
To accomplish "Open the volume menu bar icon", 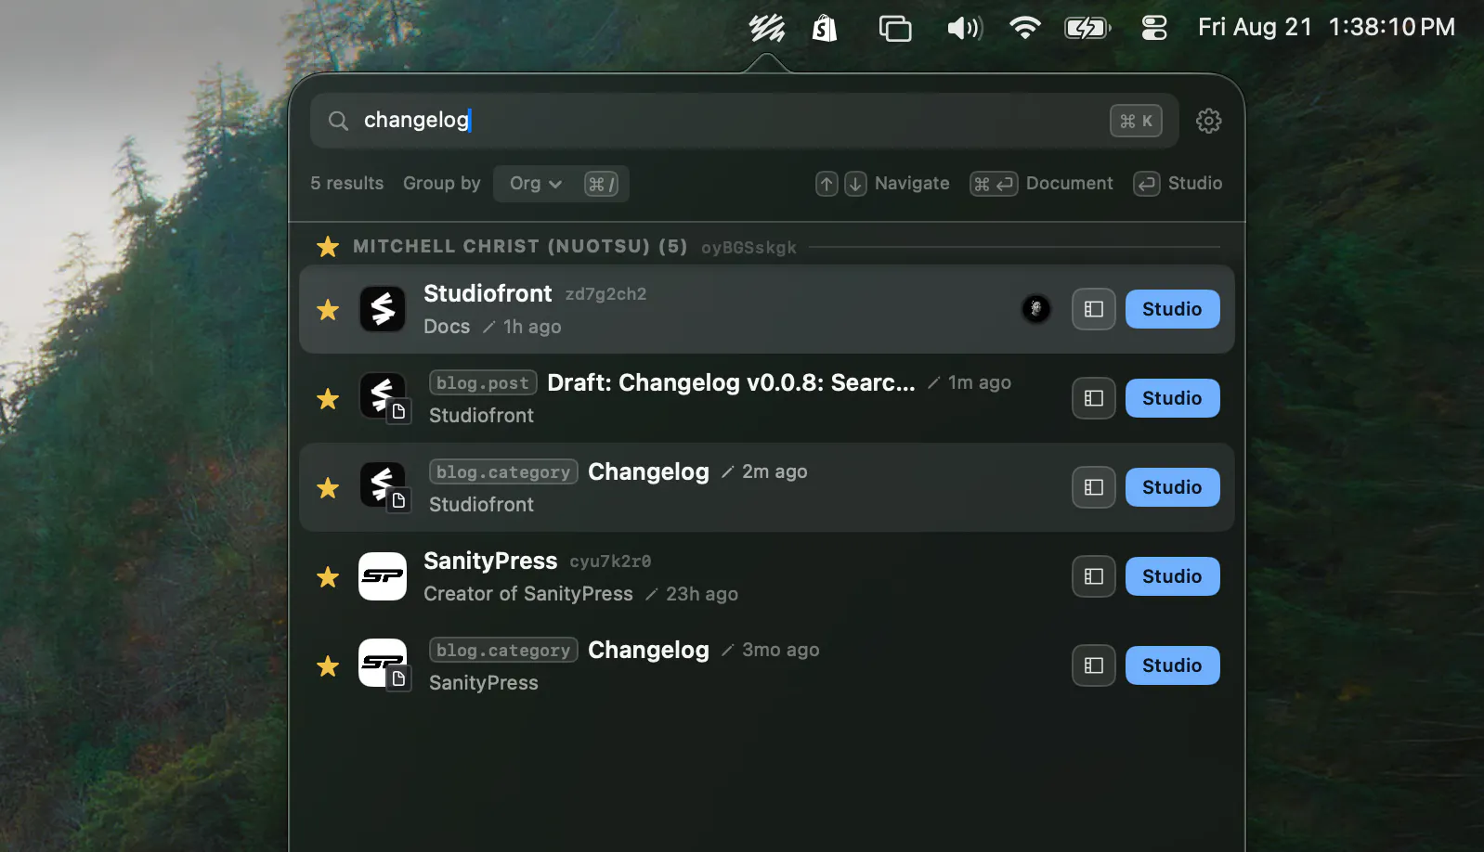I will click(x=965, y=28).
